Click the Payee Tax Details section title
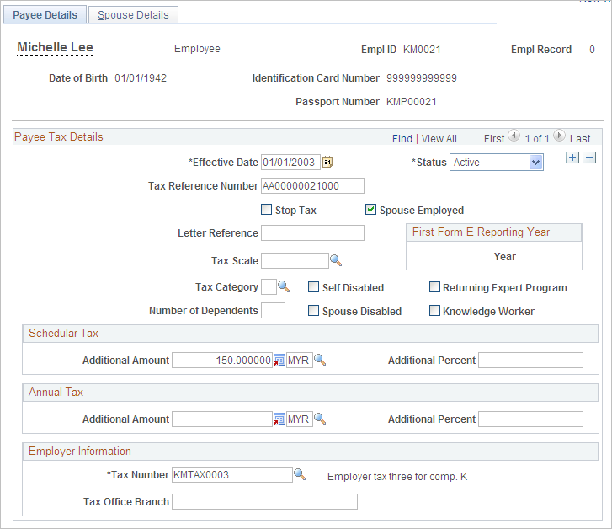 point(59,136)
